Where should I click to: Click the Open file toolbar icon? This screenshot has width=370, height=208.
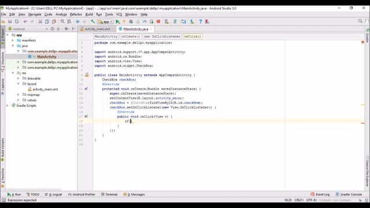3,22
